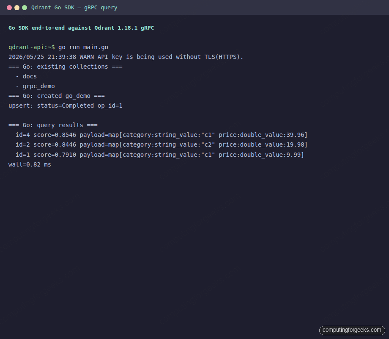Click the '- grpc_demo' collection entry
Image resolution: width=389 pixels, height=339 pixels.
[x=35, y=86]
